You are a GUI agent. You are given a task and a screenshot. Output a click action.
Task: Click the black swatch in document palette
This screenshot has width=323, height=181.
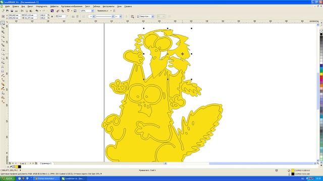20,167
